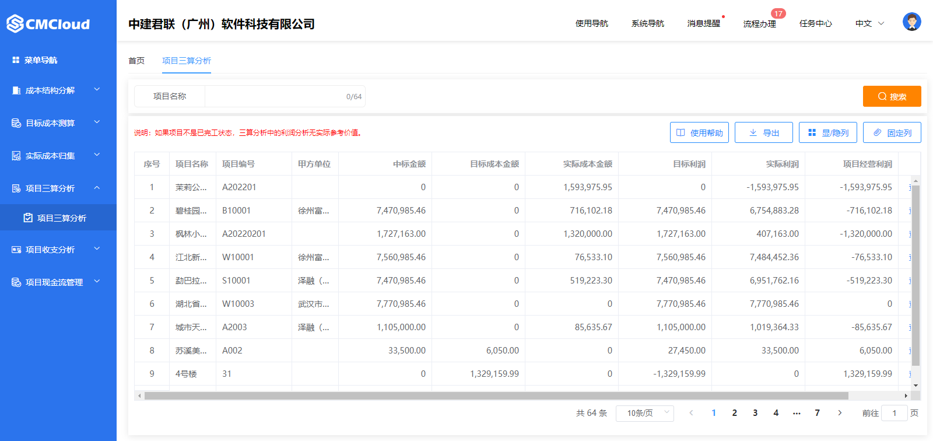
Task: Switch to the 首页 tab
Action: tap(136, 61)
